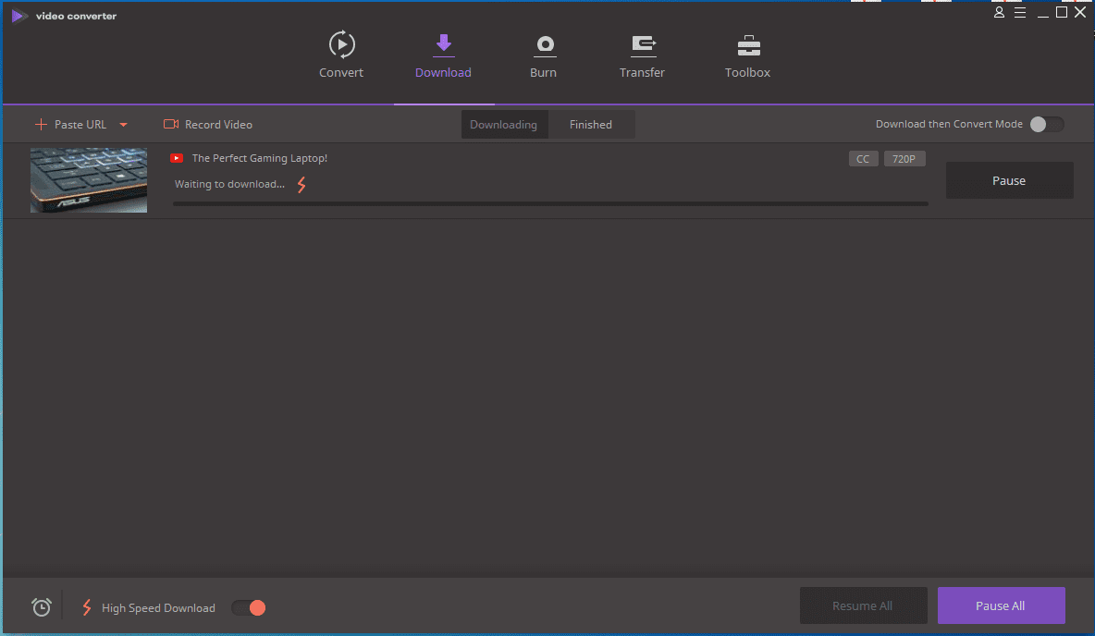Click Record Video

(208, 125)
